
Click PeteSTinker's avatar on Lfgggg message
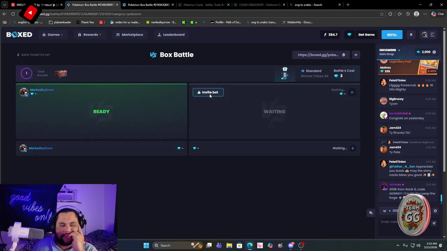click(x=383, y=82)
